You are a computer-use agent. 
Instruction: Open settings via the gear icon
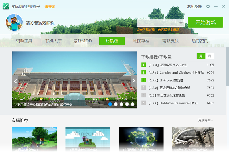(x=208, y=7)
